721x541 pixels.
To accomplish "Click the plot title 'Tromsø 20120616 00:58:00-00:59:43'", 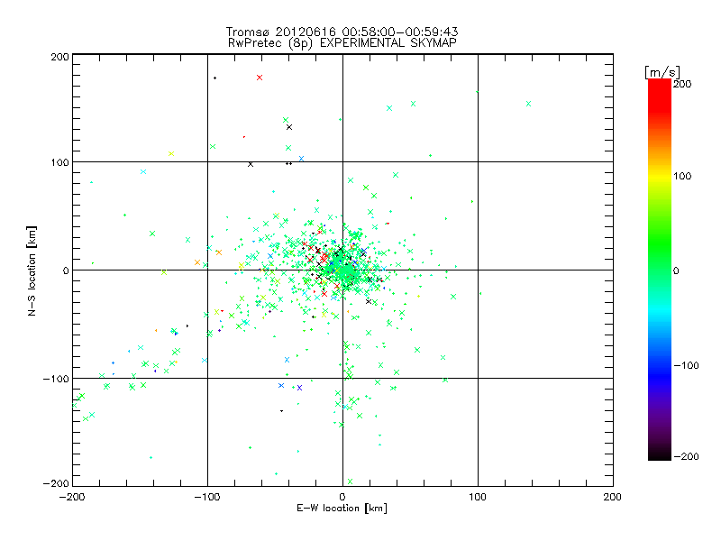I will click(342, 32).
